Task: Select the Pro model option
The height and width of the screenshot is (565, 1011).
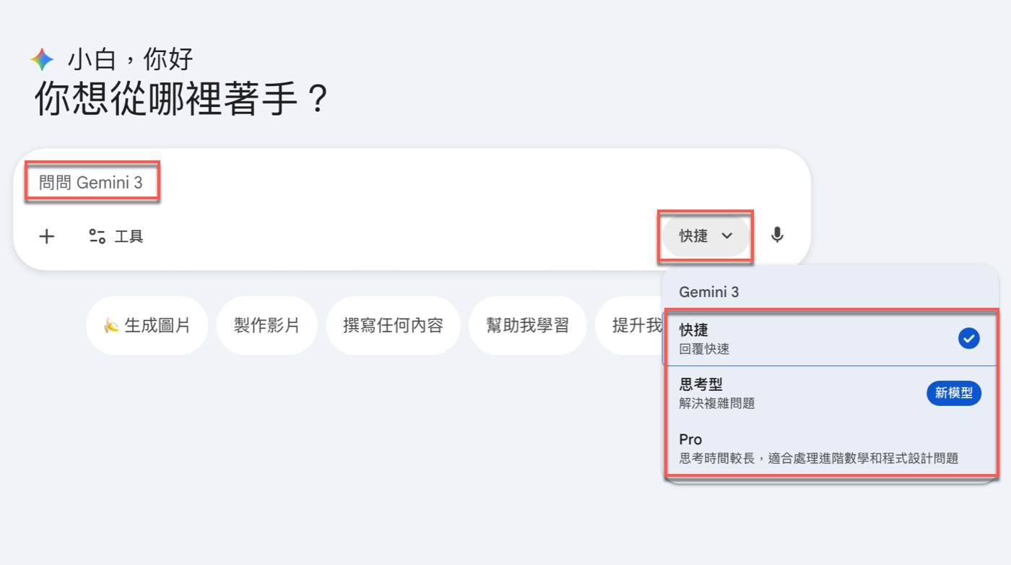Action: (794, 447)
